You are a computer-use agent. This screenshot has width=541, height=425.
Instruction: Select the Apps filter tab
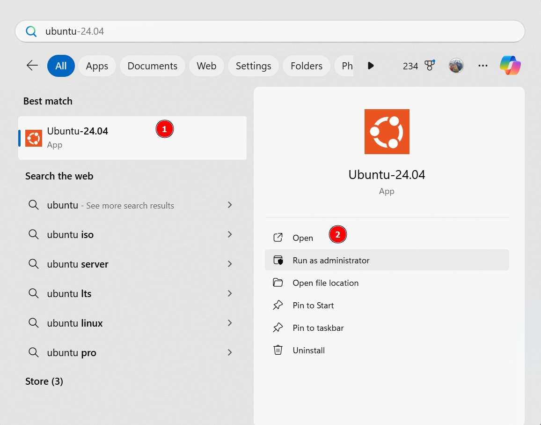[x=97, y=66]
